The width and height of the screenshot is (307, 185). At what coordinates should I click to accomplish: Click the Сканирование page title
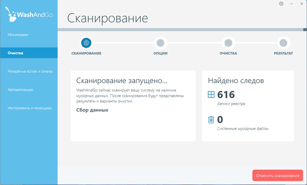click(107, 18)
